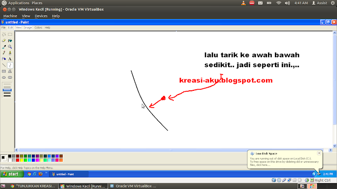The width and height of the screenshot is (337, 189).
Task: Open Ubuntu Places menu
Action: (37, 3)
